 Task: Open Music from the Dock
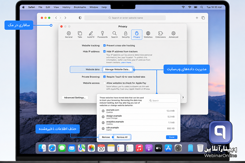139,148
